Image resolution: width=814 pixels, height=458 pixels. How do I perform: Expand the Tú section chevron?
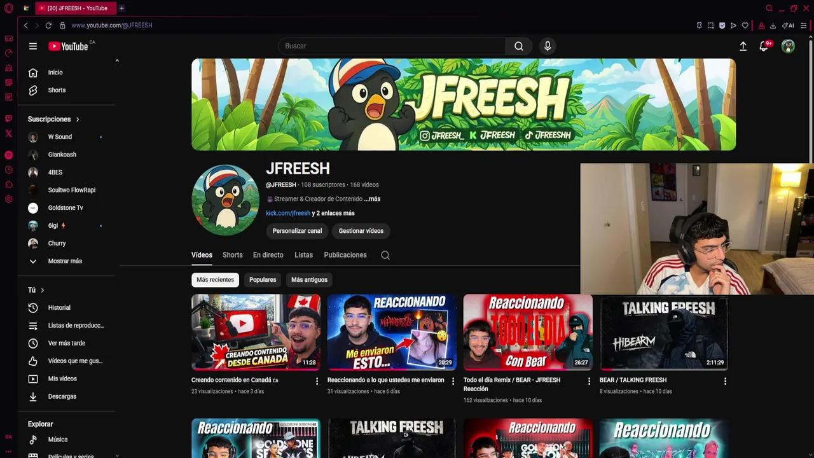tap(43, 290)
